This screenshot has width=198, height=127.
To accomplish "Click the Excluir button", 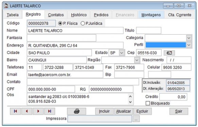I will tap(142, 111).
